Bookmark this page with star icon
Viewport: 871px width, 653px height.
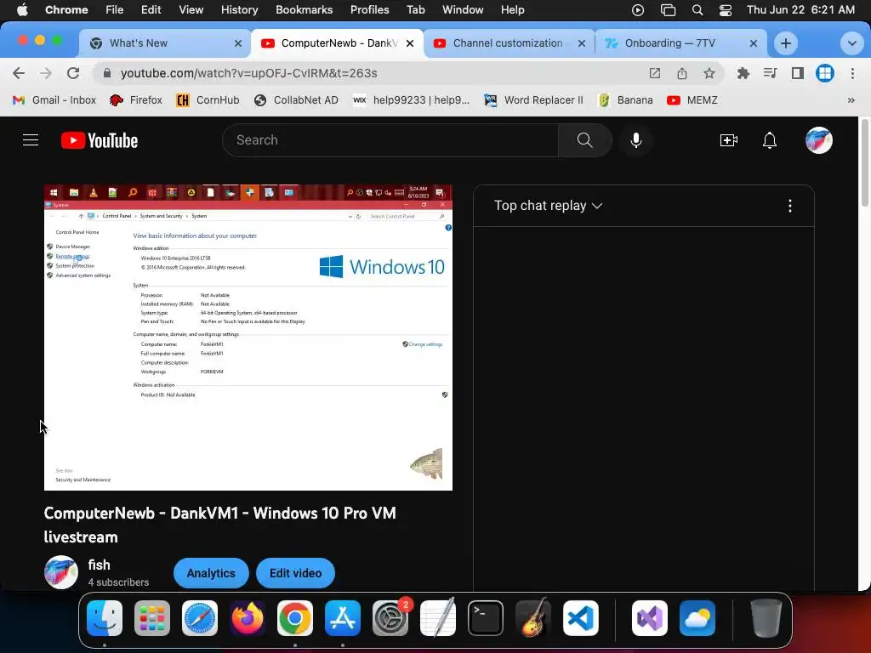click(709, 73)
